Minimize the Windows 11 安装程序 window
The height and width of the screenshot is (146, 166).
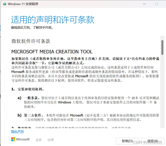[144, 4]
